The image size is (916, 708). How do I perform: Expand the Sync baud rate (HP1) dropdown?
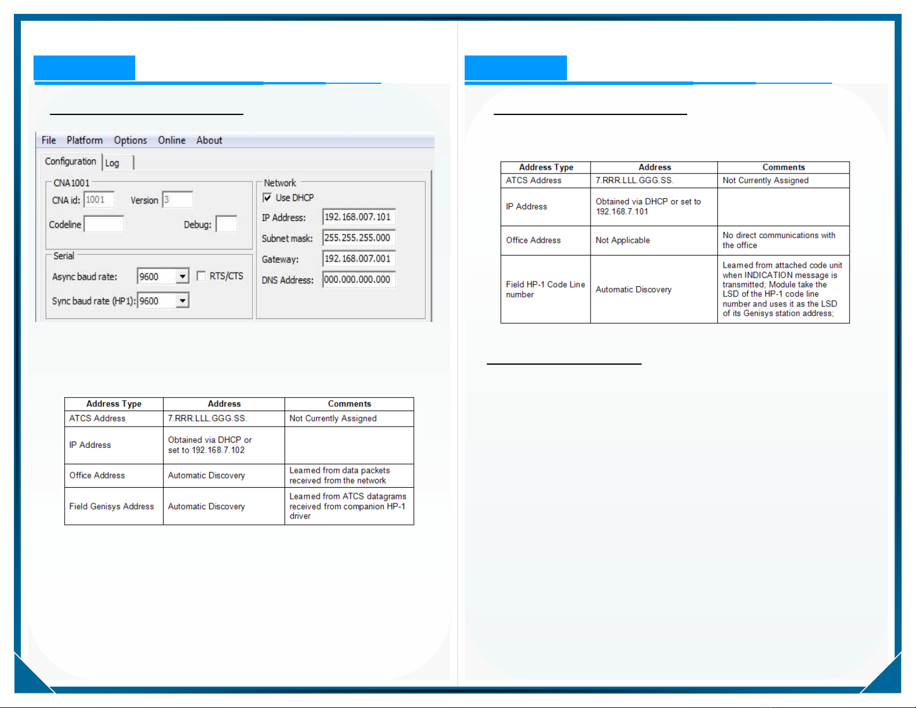pos(183,301)
